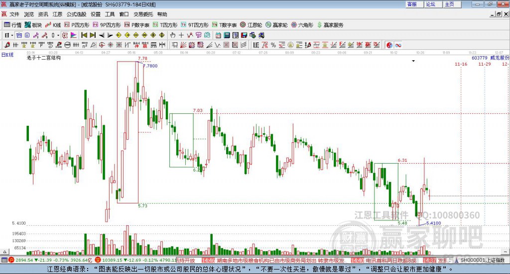The height and width of the screenshot is (274, 510).
Task: Select the red eraser pencil tool
Action: tap(7, 45)
